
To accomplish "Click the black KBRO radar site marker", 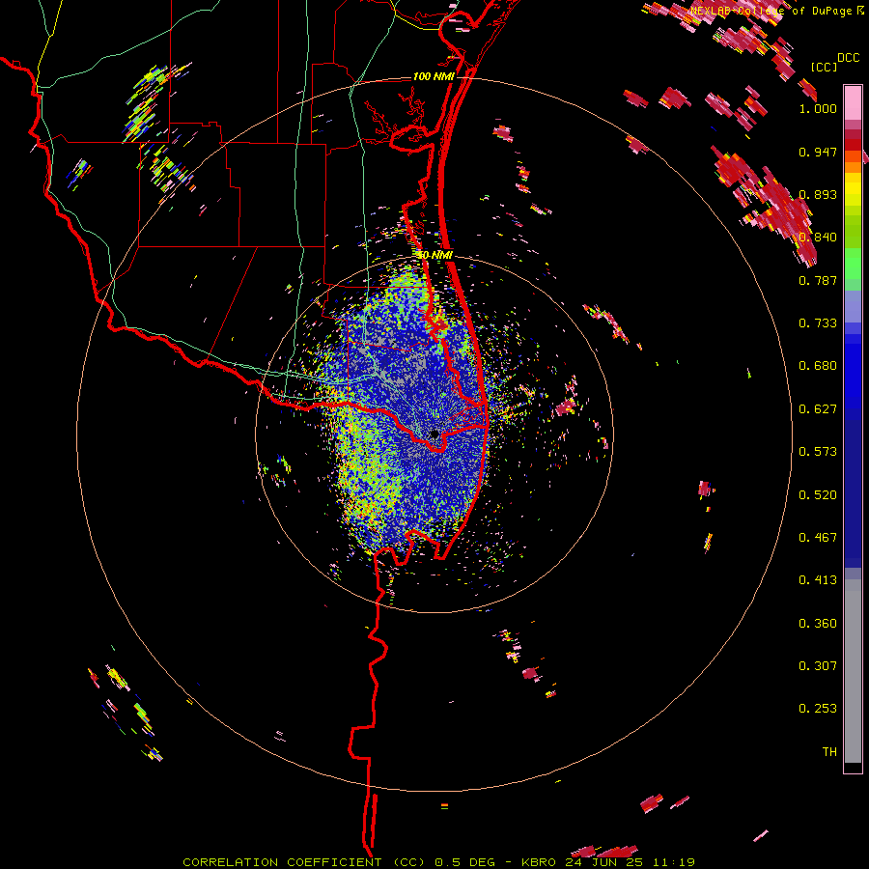I will point(434,434).
